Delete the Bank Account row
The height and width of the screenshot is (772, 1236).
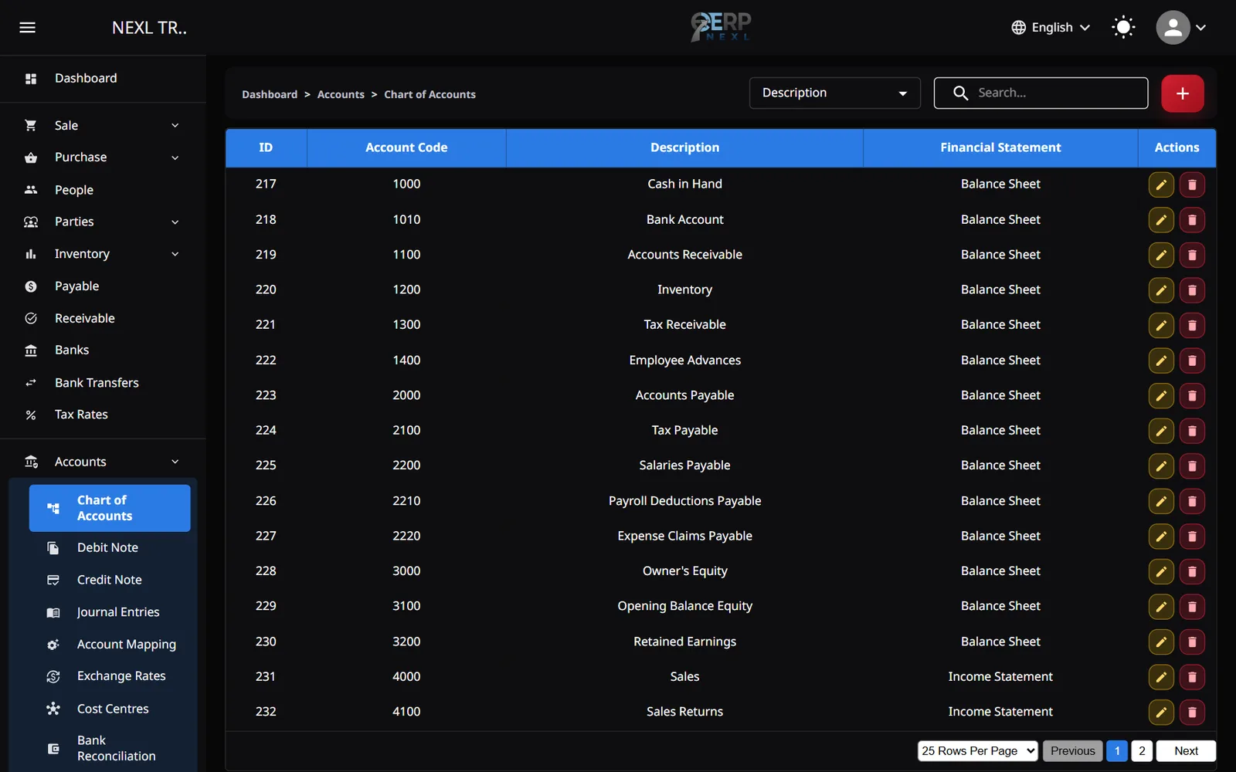click(x=1192, y=220)
